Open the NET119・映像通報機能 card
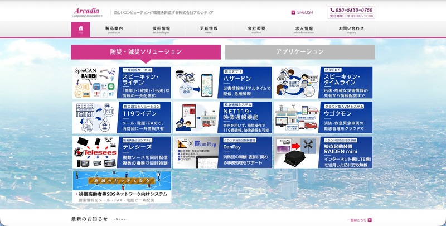This screenshot has height=226, width=446. click(222, 117)
